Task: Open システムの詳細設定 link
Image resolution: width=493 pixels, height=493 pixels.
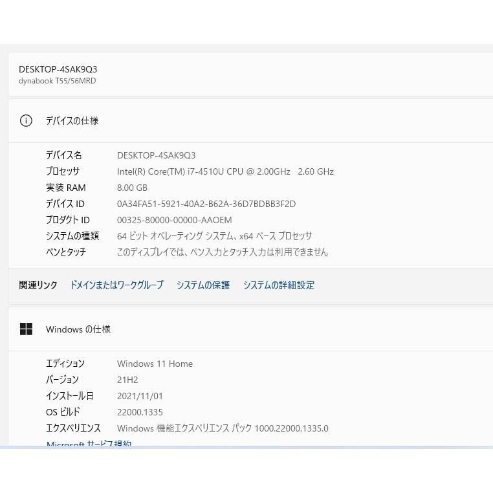Action: click(x=279, y=285)
